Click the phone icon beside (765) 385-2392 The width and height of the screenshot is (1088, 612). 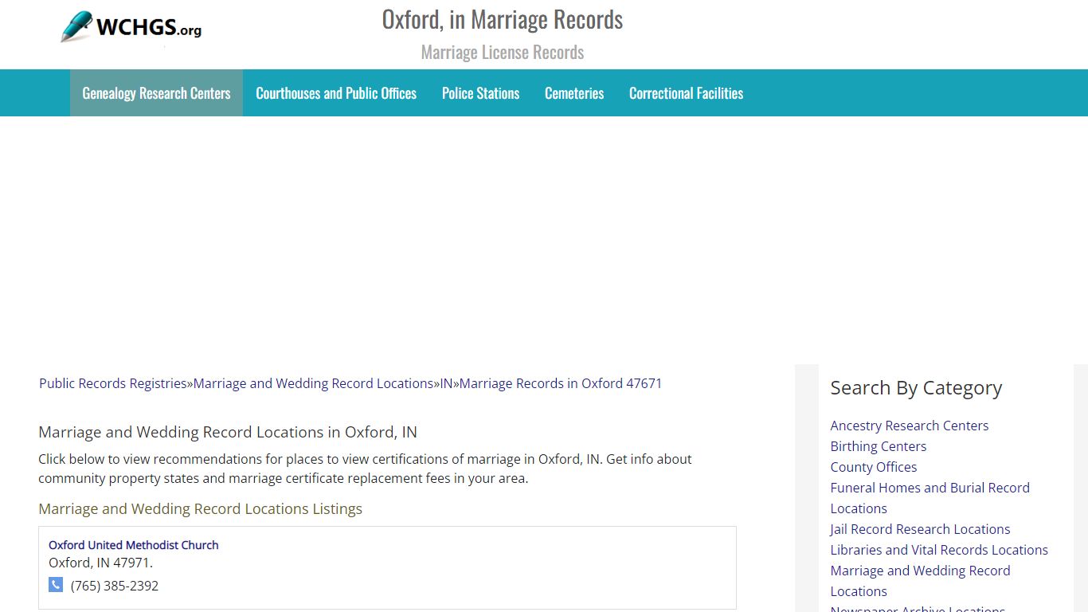56,585
